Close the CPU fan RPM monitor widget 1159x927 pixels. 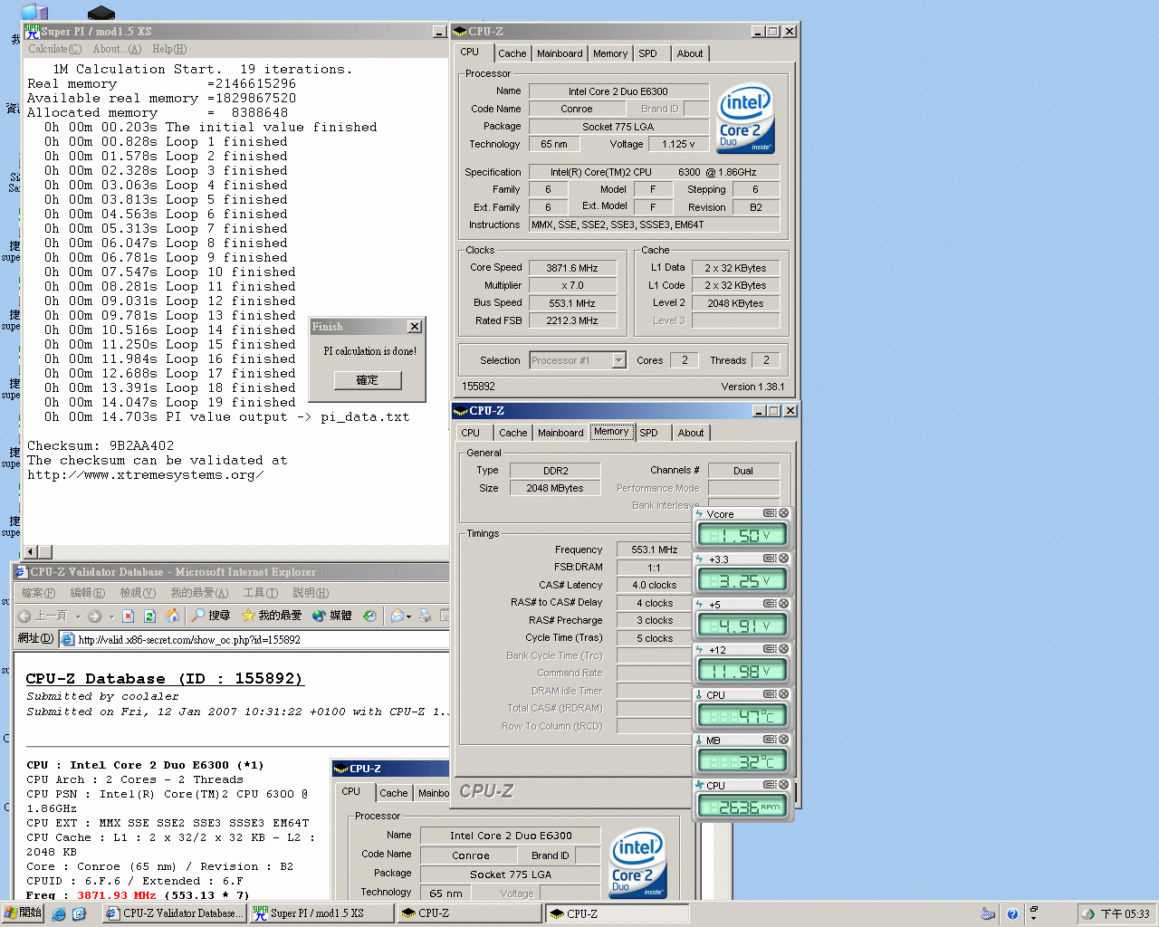pos(784,785)
